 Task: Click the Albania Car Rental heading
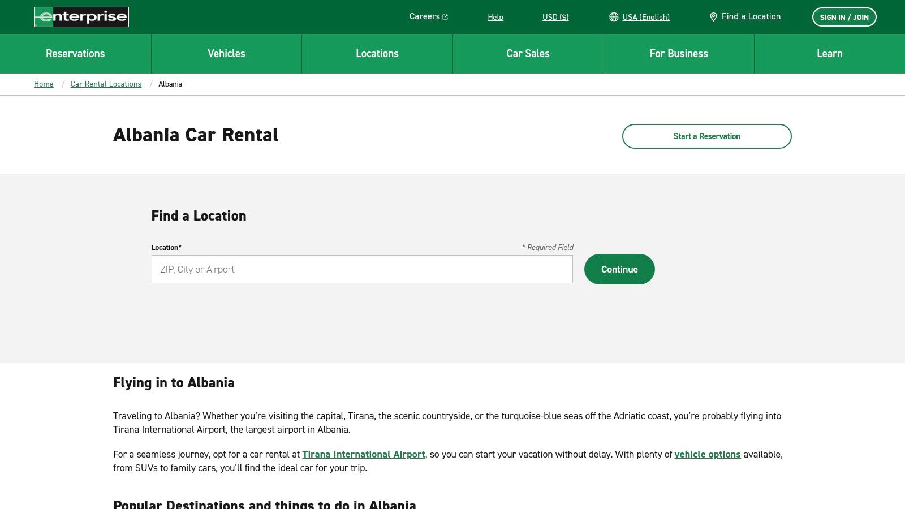pyautogui.click(x=196, y=135)
